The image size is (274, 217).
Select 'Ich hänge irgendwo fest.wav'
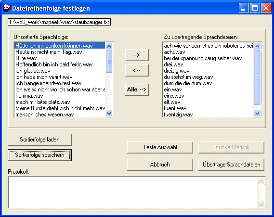click(x=60, y=83)
